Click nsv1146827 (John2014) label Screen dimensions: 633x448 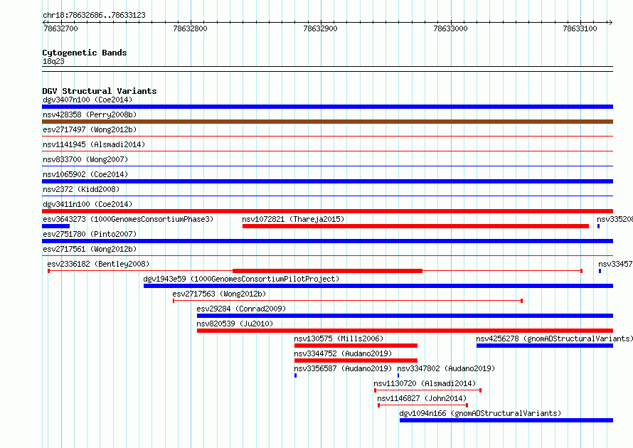point(422,398)
